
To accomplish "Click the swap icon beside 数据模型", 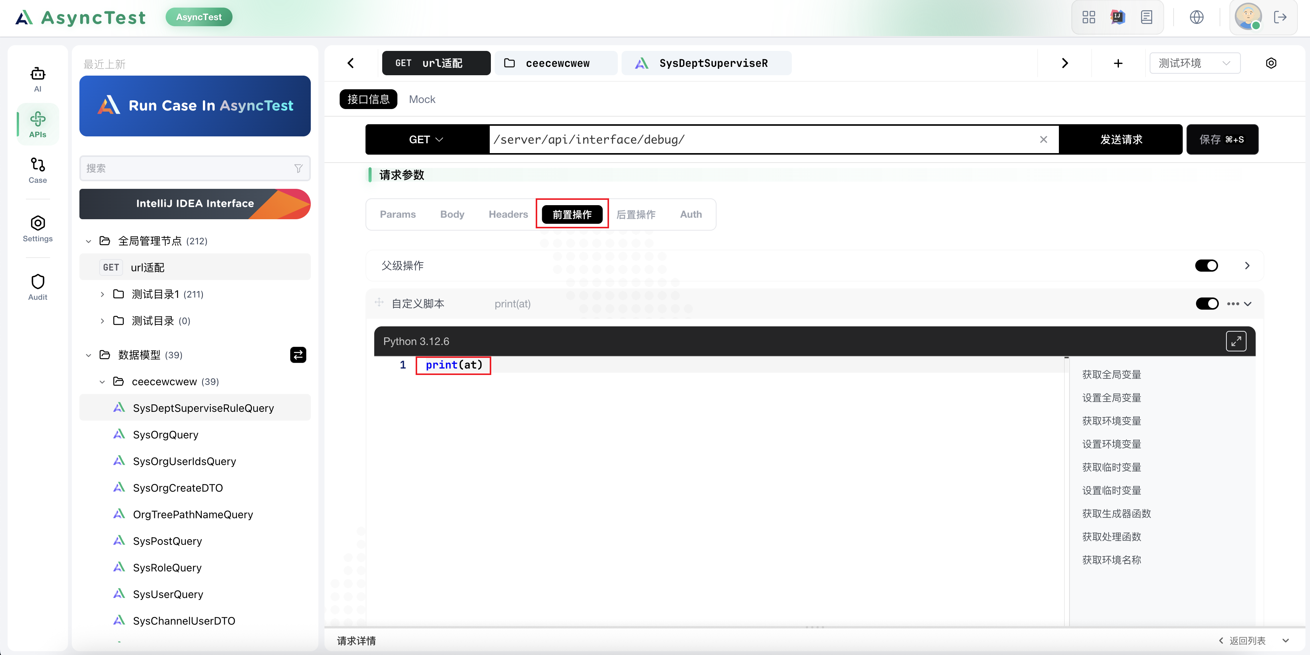I will 299,354.
